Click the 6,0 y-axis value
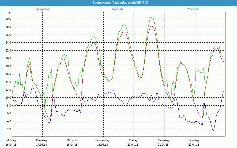Screen dimensions: 237x148 click(x=9, y=113)
